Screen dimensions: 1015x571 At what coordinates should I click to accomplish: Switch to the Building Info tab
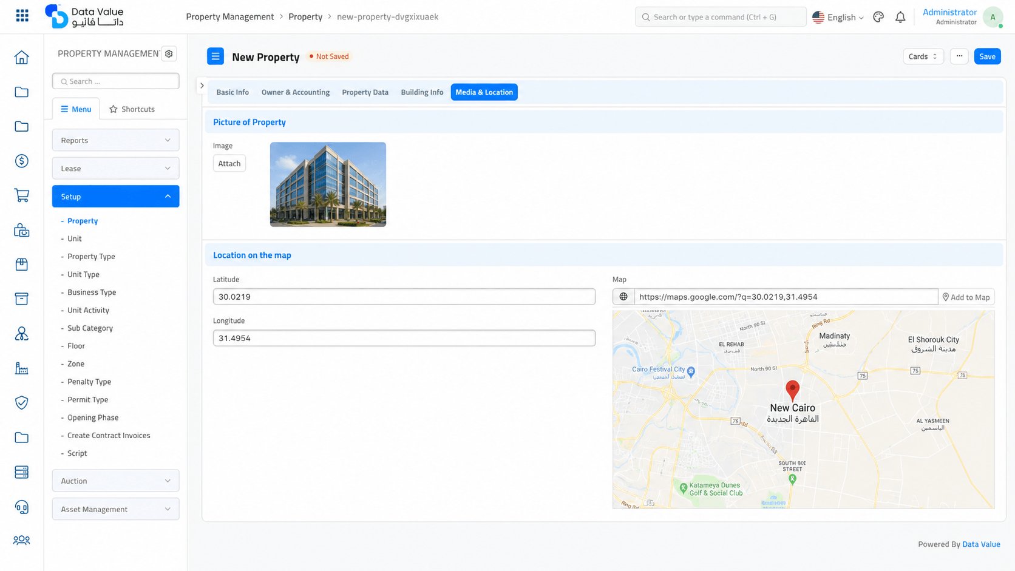422,92
